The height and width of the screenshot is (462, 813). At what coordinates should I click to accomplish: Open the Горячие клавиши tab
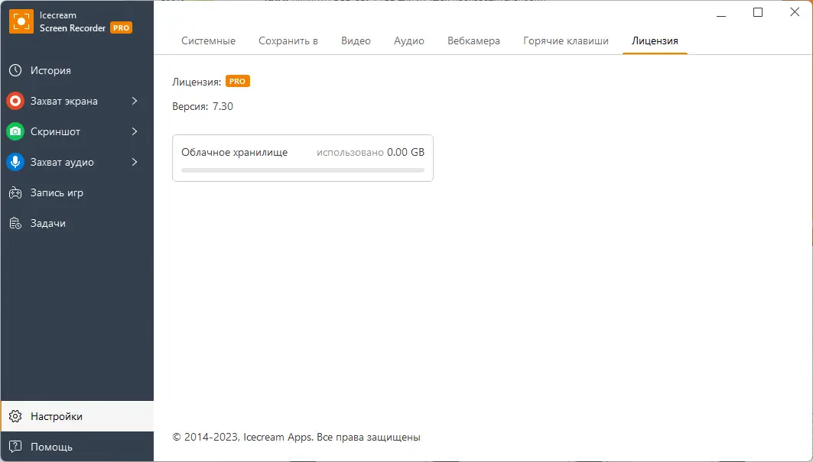point(565,41)
